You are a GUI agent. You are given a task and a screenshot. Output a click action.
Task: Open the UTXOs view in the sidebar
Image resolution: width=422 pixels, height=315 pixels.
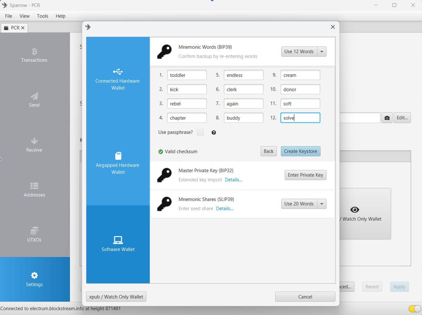pos(34,236)
